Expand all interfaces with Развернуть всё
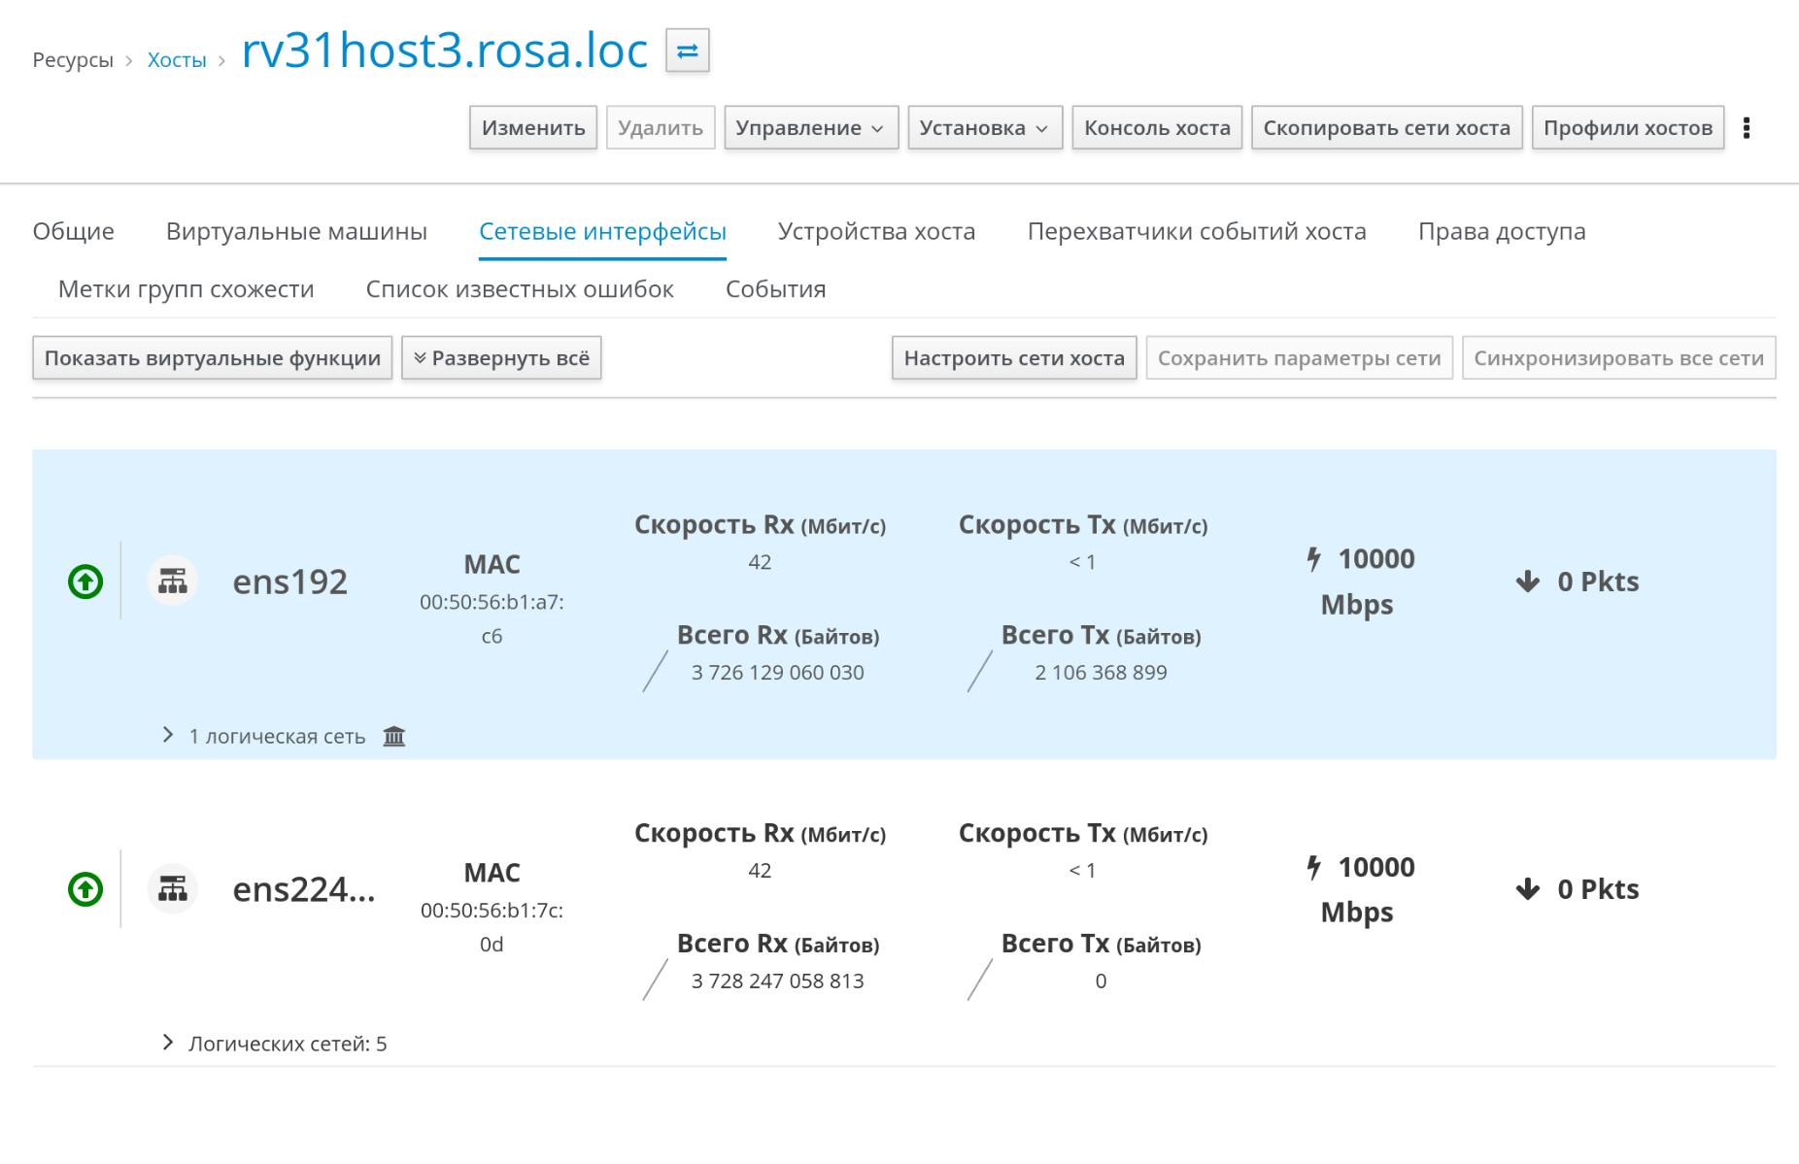Image resolution: width=1799 pixels, height=1164 pixels. click(x=501, y=358)
